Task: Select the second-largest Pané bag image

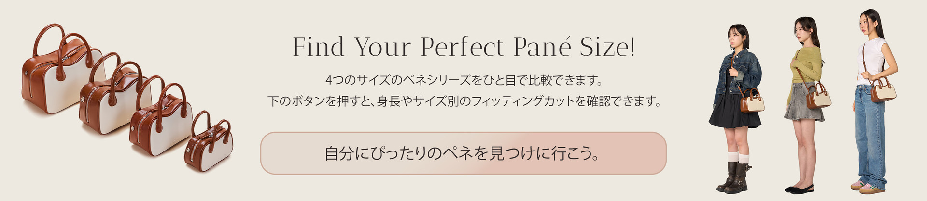Action: pyautogui.click(x=114, y=94)
